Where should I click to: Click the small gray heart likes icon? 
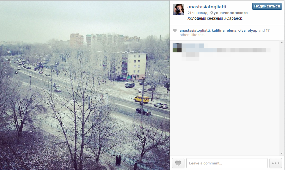[x=175, y=30]
